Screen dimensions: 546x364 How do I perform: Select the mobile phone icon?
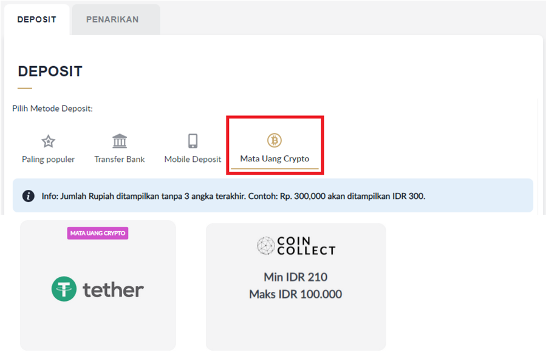tap(193, 141)
